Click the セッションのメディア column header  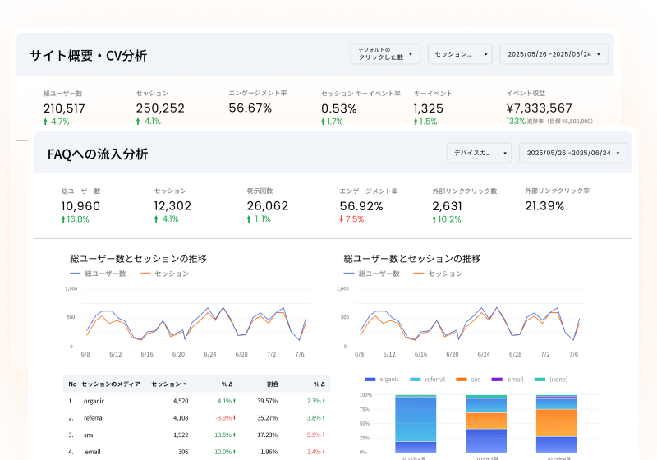(111, 384)
